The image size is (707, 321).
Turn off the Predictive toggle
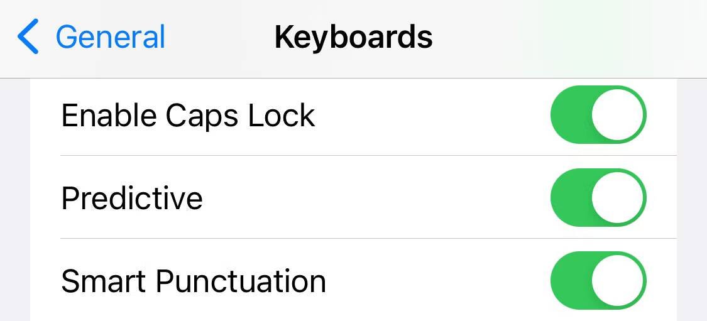598,197
